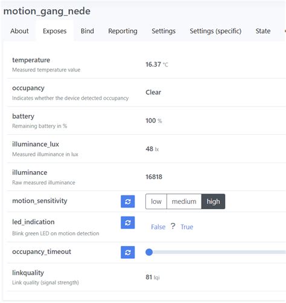Refresh the led_indication value

[128, 223]
